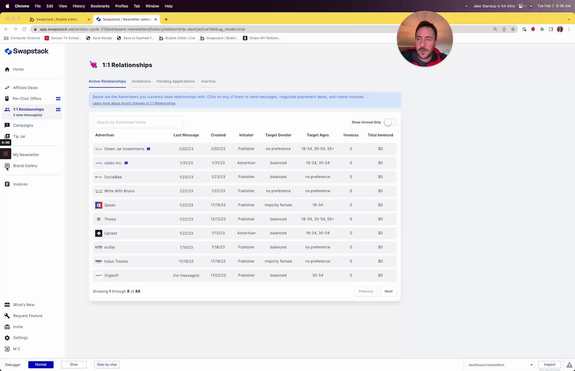This screenshot has width=575, height=371.
Task: Click the What's New badge icon
Action: 7,305
